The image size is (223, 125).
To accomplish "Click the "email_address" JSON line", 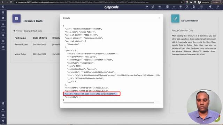I will click(x=84, y=38).
